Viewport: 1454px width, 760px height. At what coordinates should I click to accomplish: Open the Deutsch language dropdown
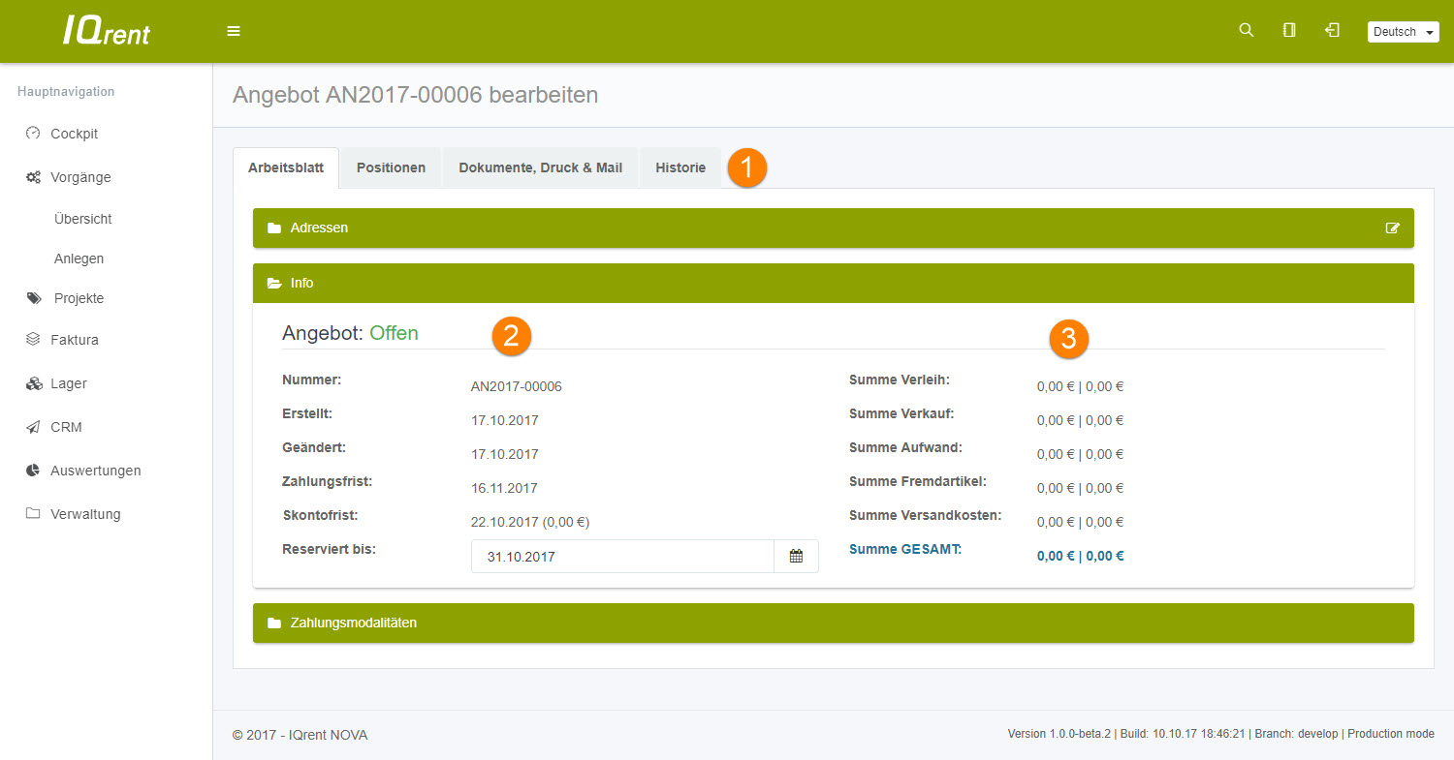[x=1405, y=32]
